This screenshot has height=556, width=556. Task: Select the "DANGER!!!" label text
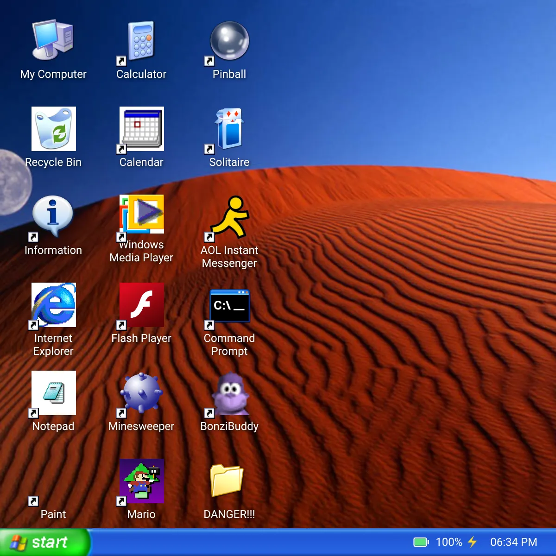229,514
